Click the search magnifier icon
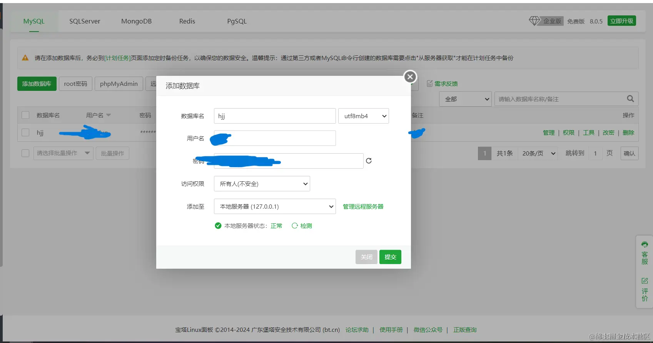Image resolution: width=653 pixels, height=343 pixels. click(x=630, y=99)
